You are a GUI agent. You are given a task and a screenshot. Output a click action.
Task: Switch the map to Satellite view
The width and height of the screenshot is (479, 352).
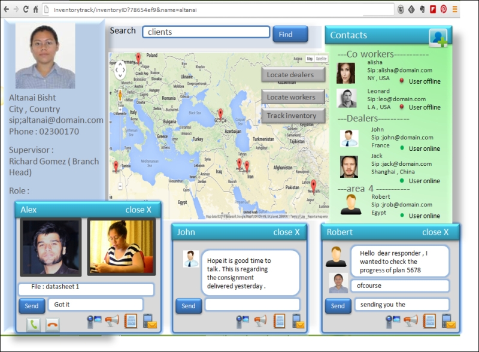pyautogui.click(x=322, y=59)
